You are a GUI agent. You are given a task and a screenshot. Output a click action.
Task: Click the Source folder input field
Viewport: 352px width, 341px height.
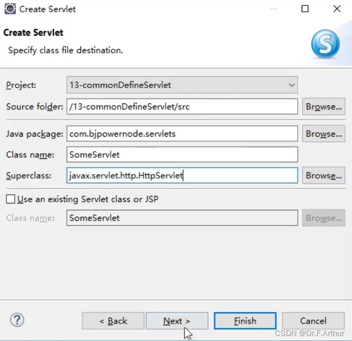182,106
